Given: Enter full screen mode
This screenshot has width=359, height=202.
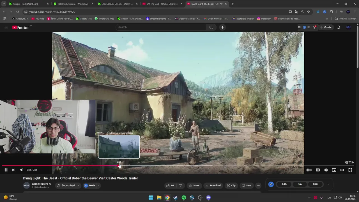Looking at the screenshot, I should pos(350,170).
